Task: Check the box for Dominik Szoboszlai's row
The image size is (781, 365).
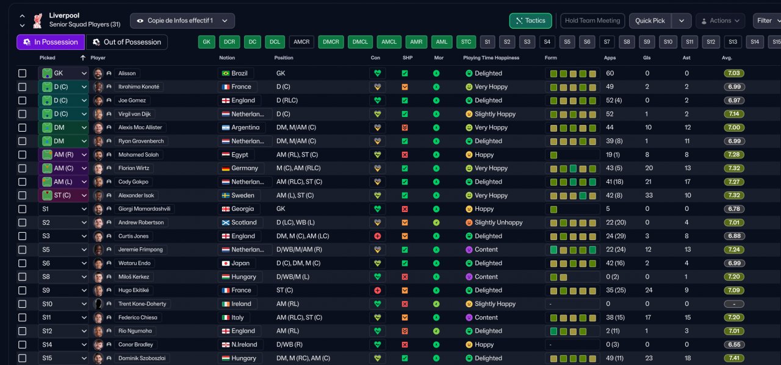Action: point(23,358)
